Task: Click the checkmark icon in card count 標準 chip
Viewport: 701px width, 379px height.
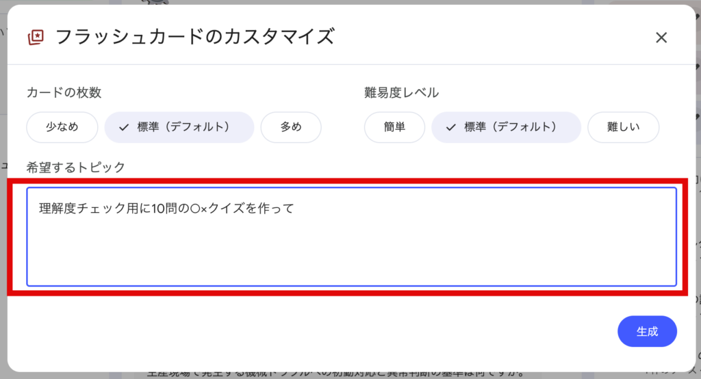Action: (124, 127)
